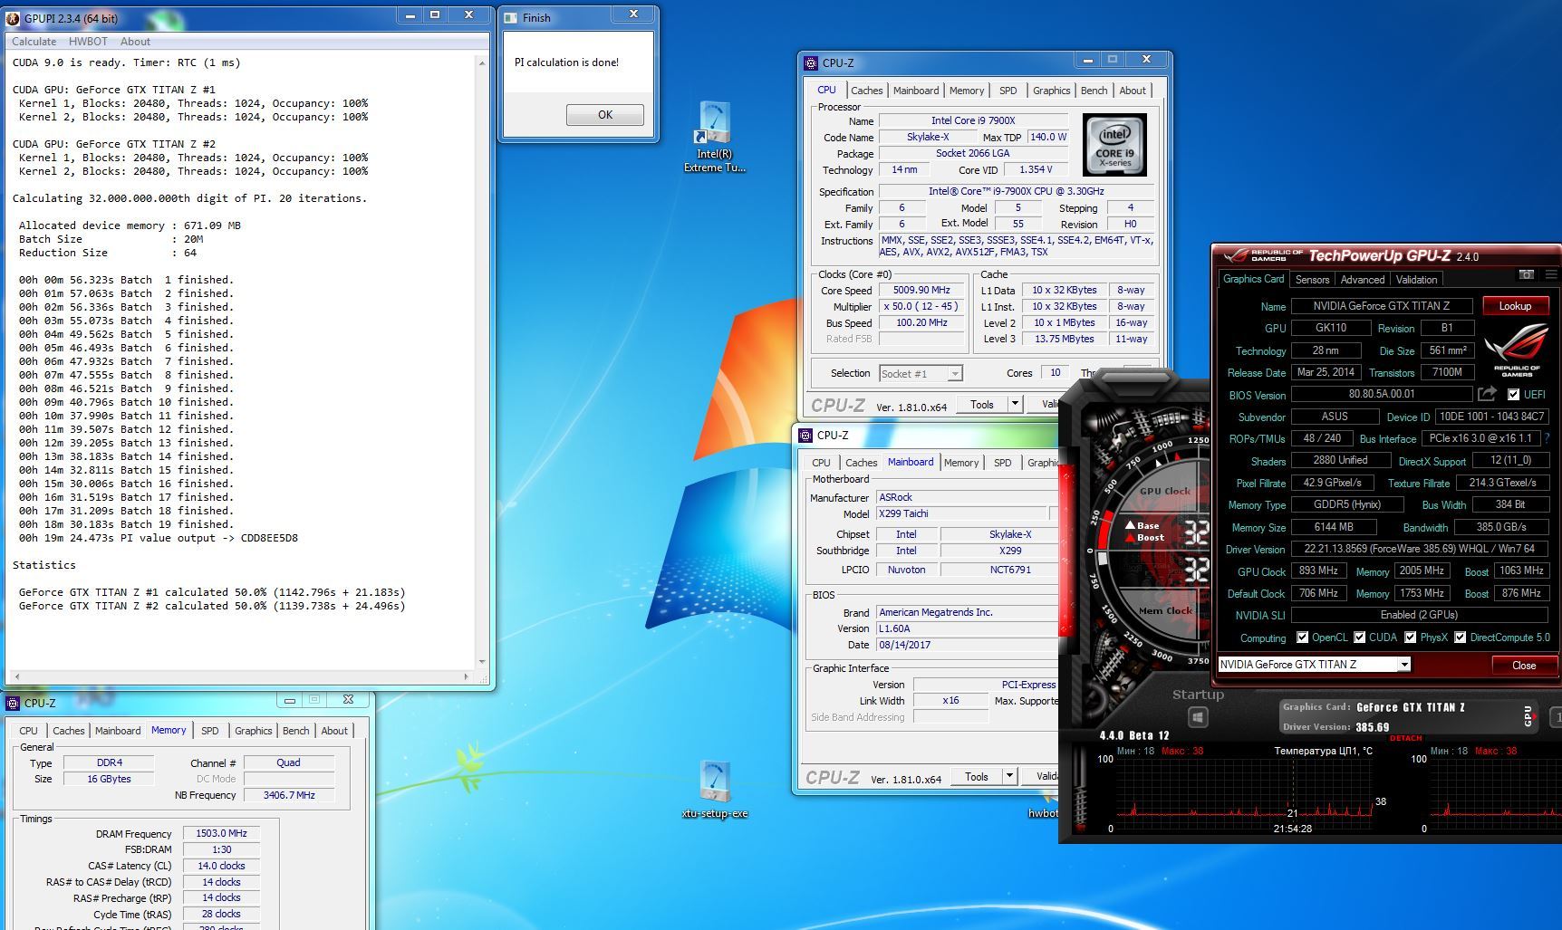
Task: Click the NVIDIA SLI Enabled (2 GPUs) field
Action: pyautogui.click(x=1419, y=615)
